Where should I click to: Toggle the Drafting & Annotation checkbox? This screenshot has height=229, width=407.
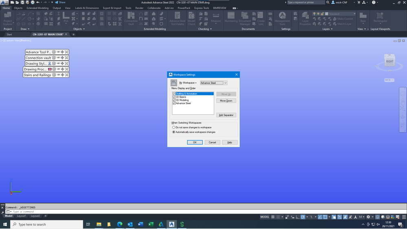point(174,94)
